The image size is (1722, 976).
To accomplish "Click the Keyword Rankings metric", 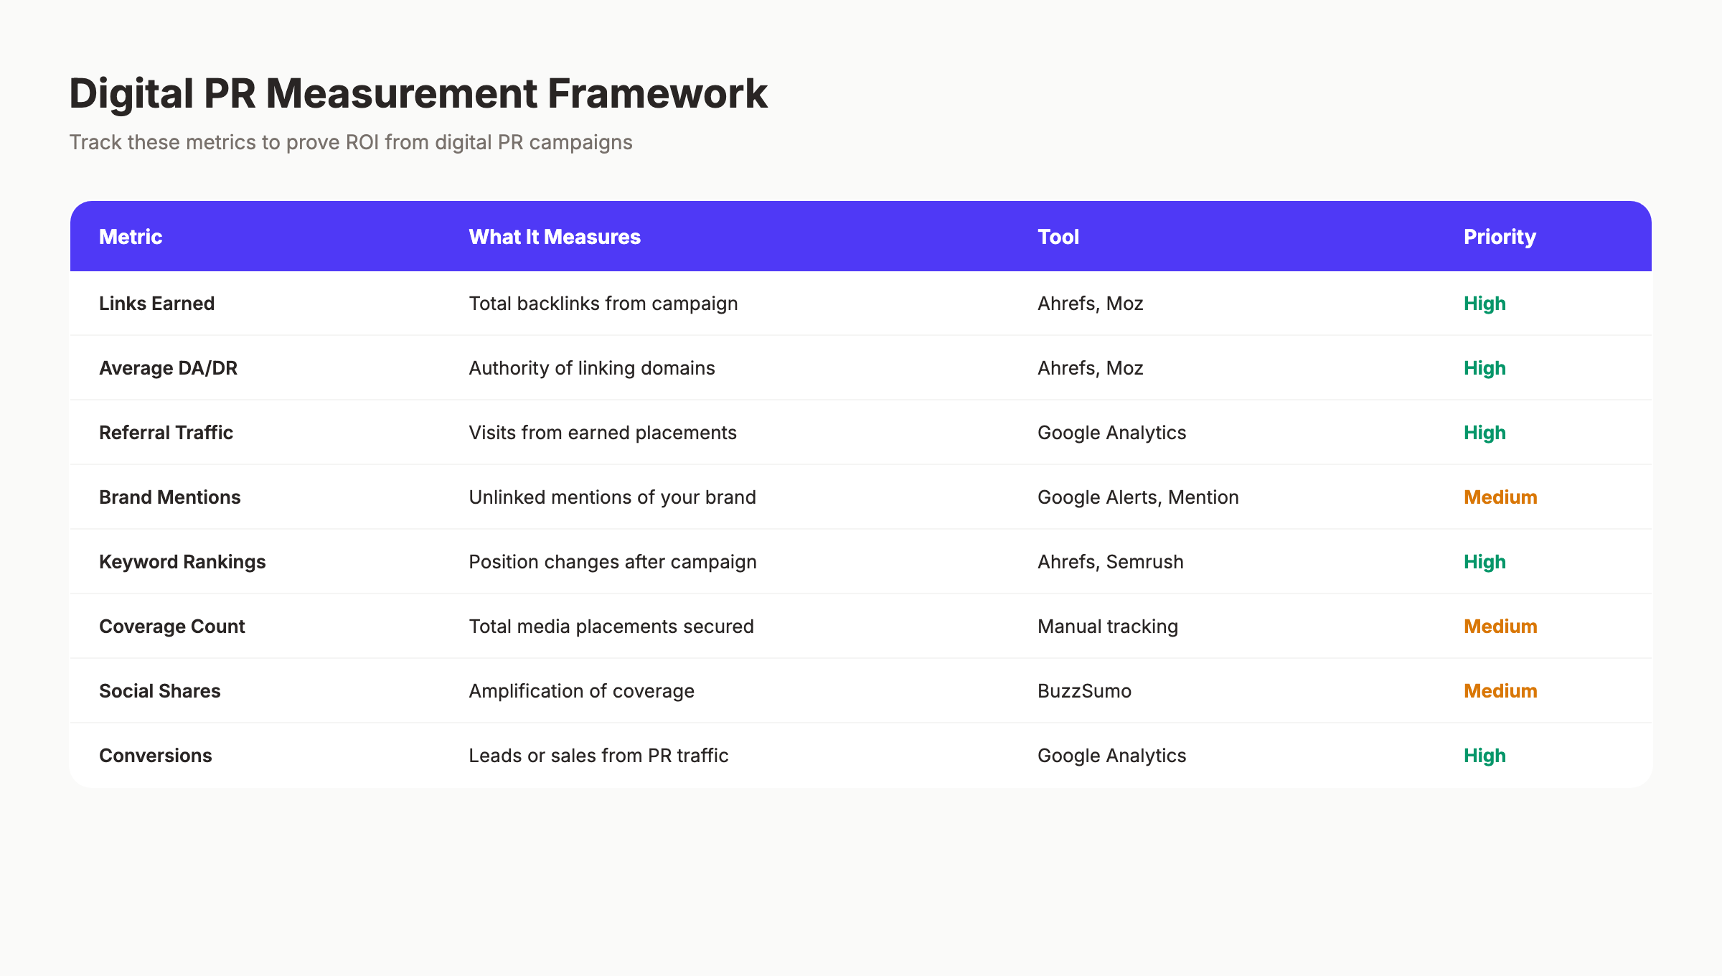I will tap(182, 561).
